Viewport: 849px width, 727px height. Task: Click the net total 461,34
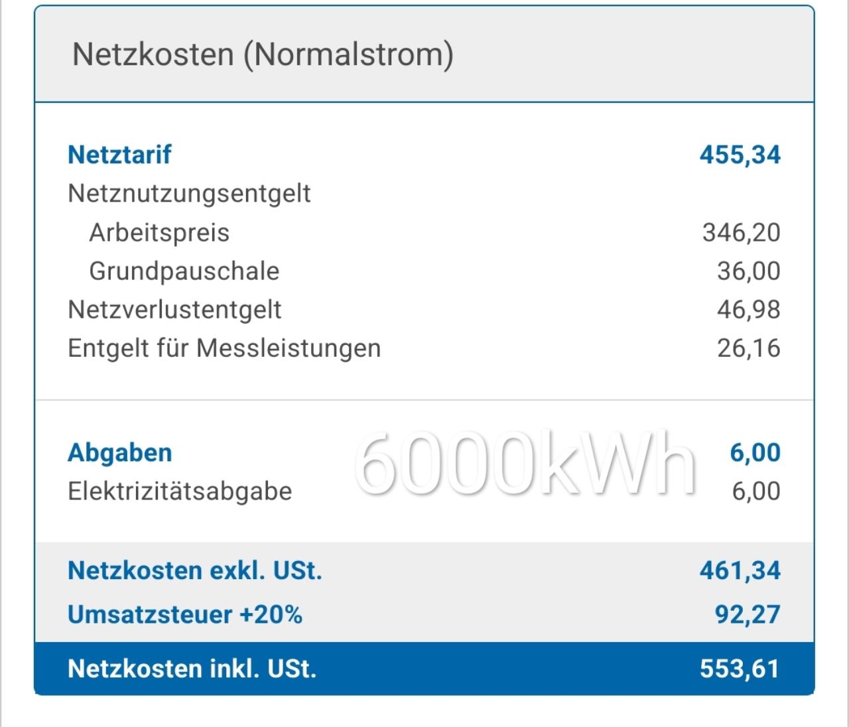click(x=740, y=570)
